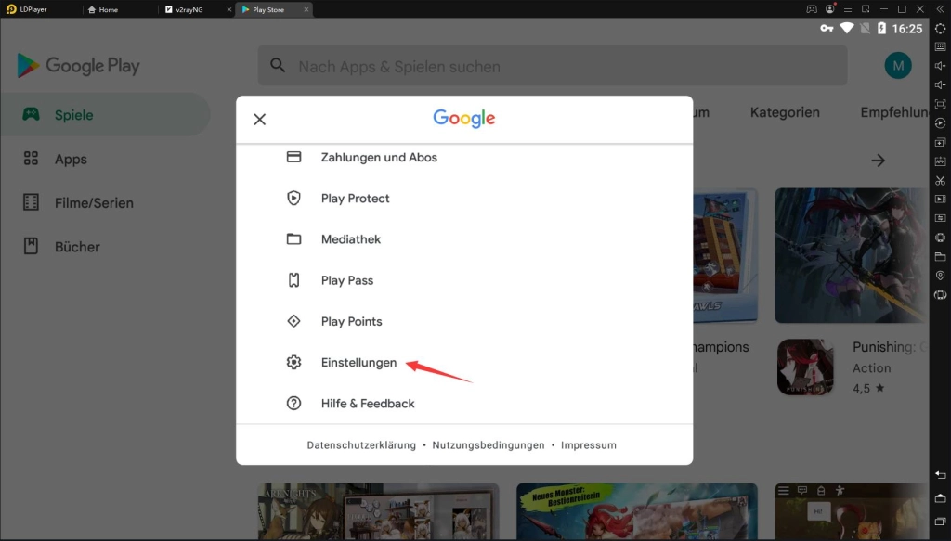This screenshot has width=951, height=541.
Task: Click the Einstellungen gear icon
Action: tap(293, 362)
